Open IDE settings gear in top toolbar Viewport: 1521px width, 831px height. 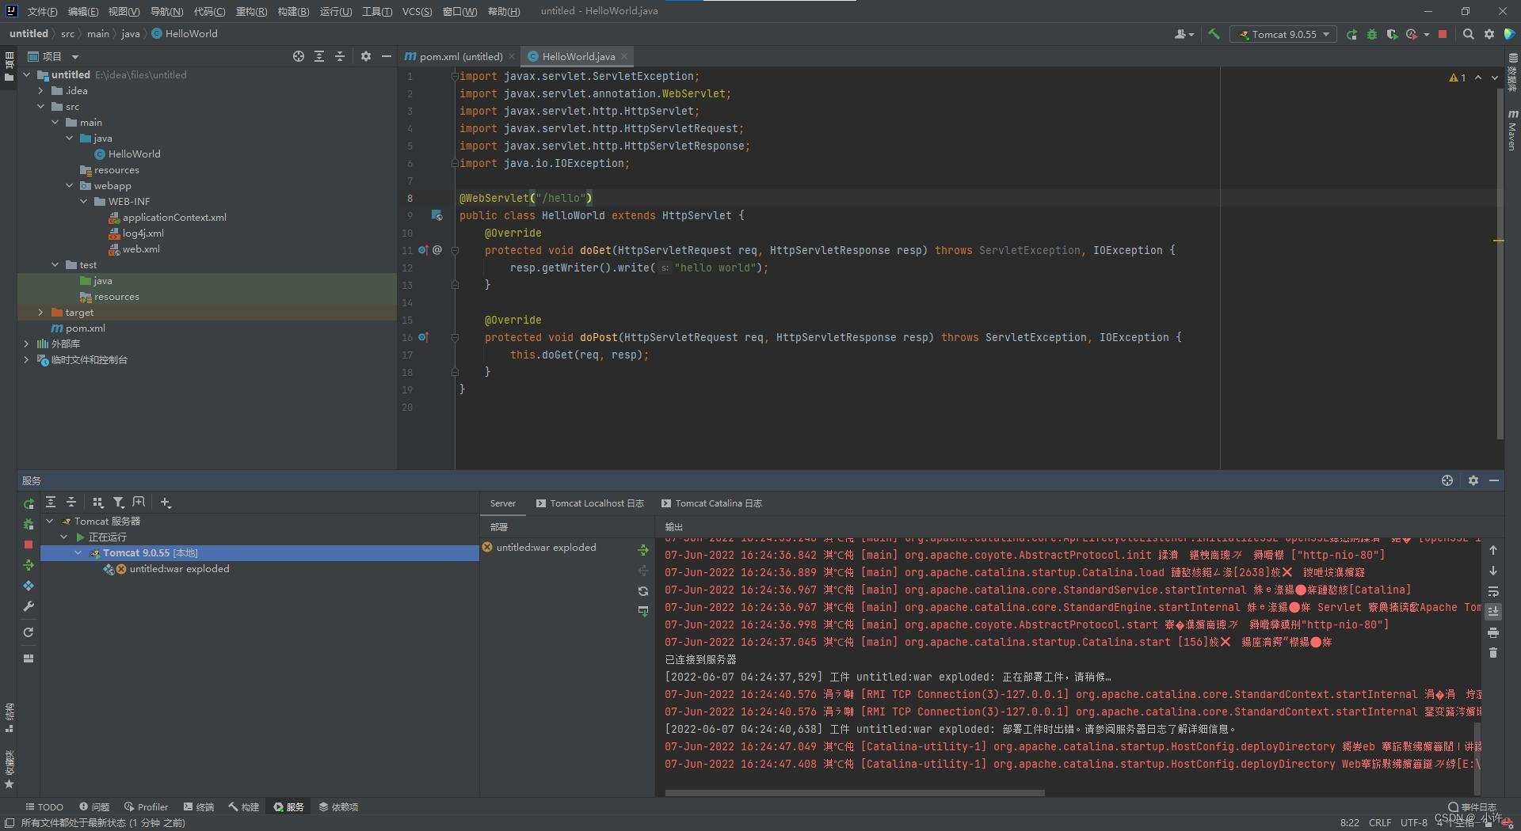coord(1489,34)
